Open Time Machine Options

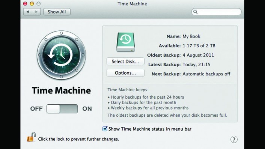point(125,73)
